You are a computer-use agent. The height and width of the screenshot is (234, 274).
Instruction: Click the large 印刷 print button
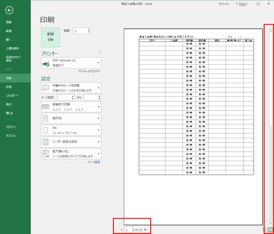pyautogui.click(x=50, y=38)
